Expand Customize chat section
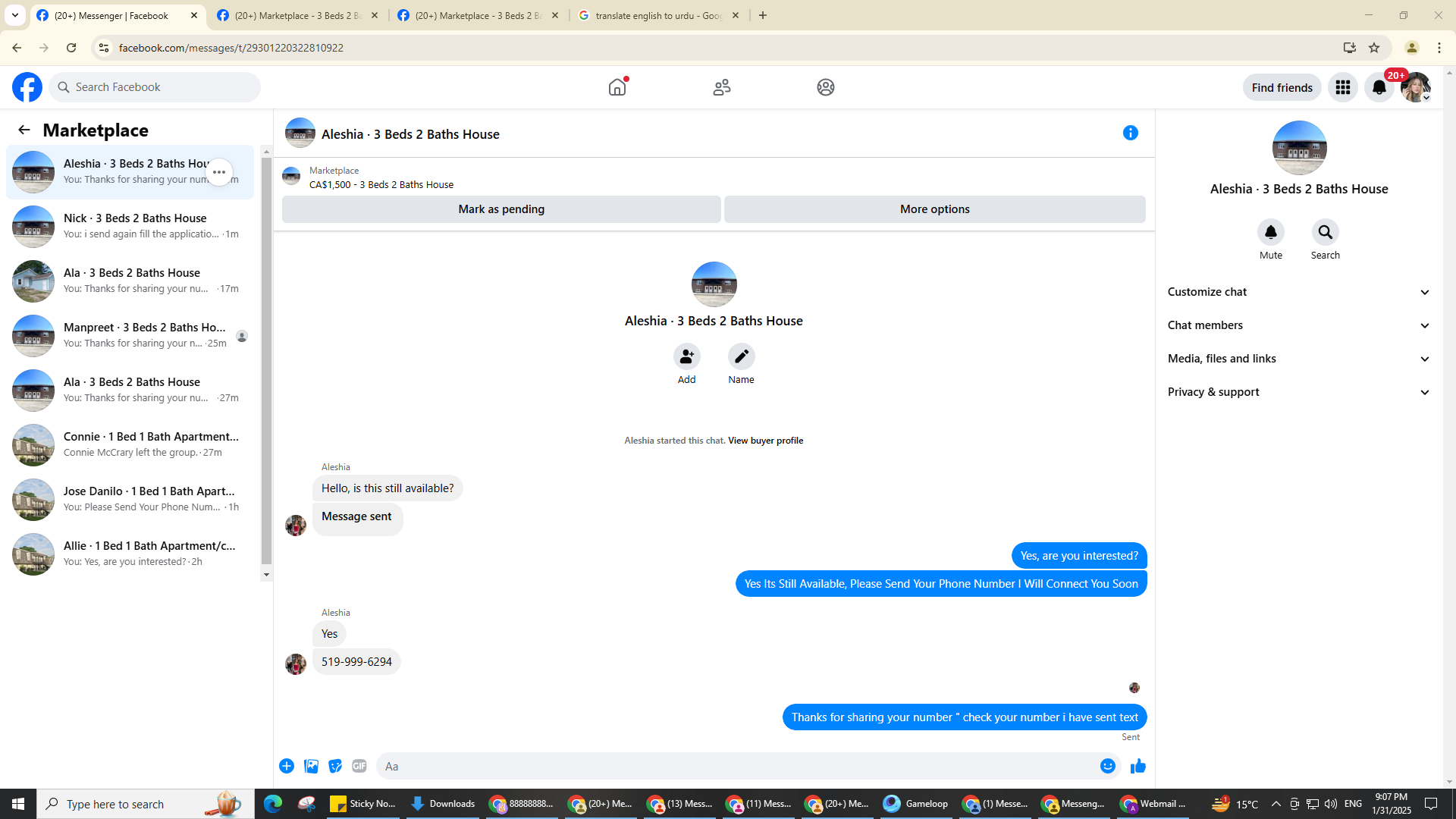Viewport: 1456px width, 819px height. click(1300, 292)
